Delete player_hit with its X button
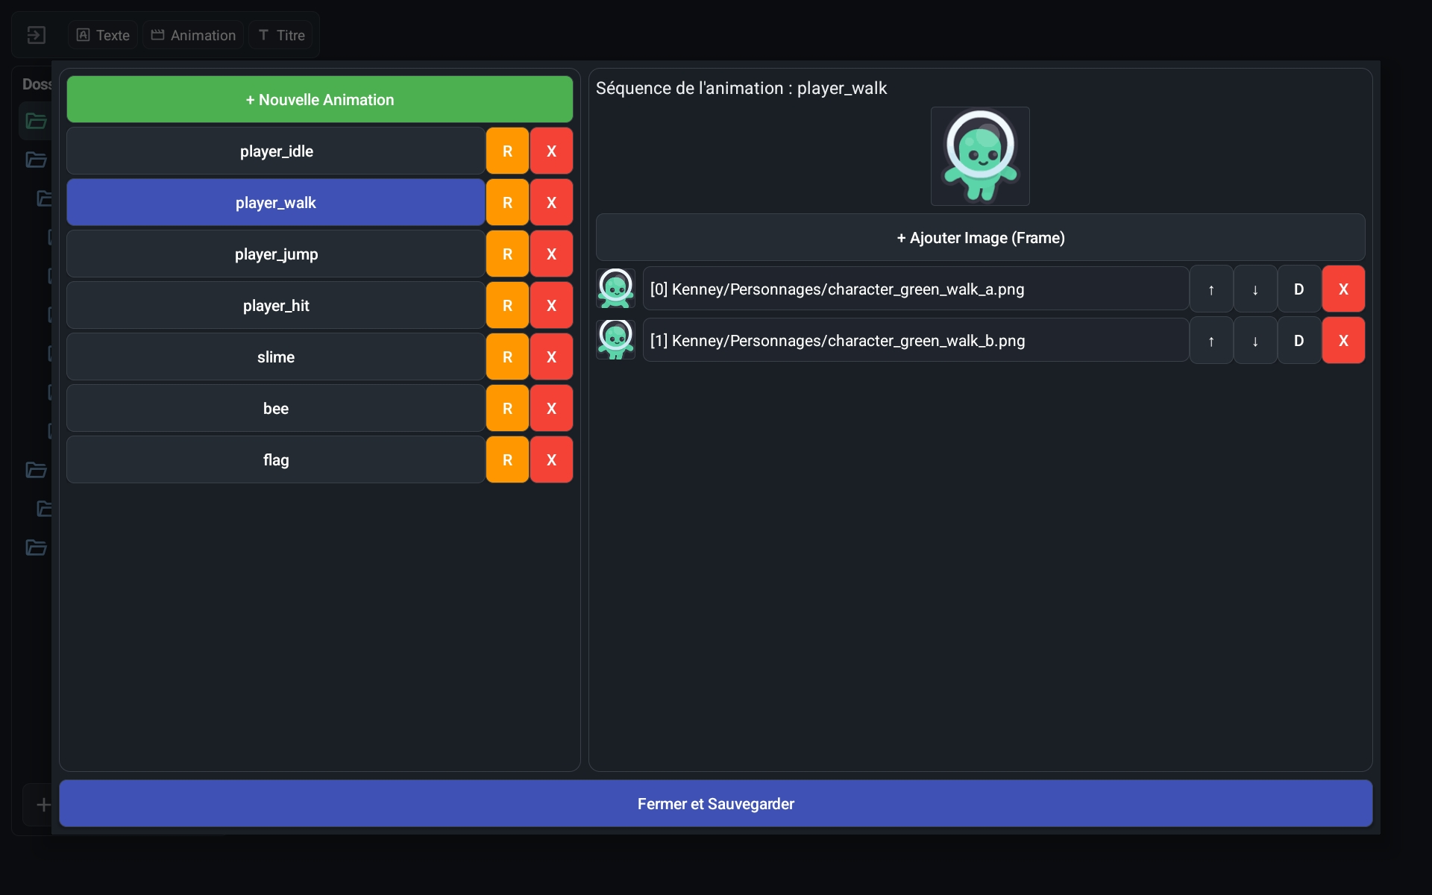Viewport: 1432px width, 895px height. pos(551,305)
